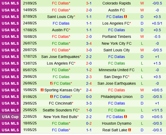Open the New York Red Bulls link

point(60,117)
